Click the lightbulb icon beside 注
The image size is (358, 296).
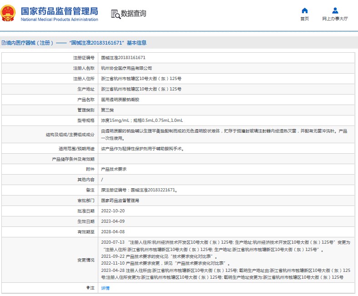click(88, 288)
